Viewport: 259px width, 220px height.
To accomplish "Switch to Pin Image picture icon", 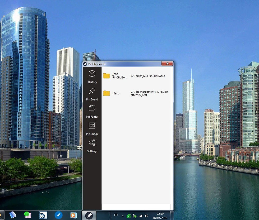I will coord(92,125).
